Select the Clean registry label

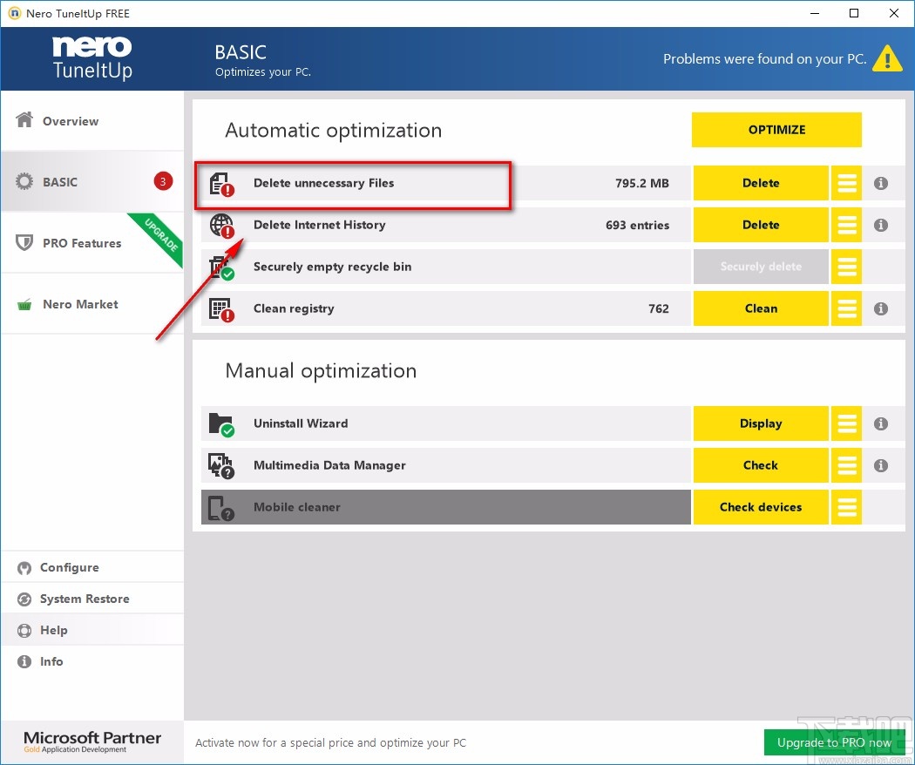[294, 308]
